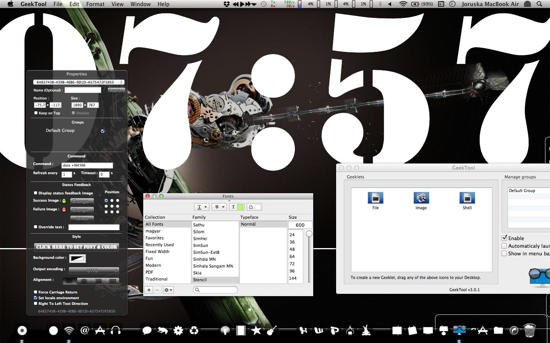The image size is (550, 343).
Task: Click the Wi-Fi menu bar icon
Action: 403,4
